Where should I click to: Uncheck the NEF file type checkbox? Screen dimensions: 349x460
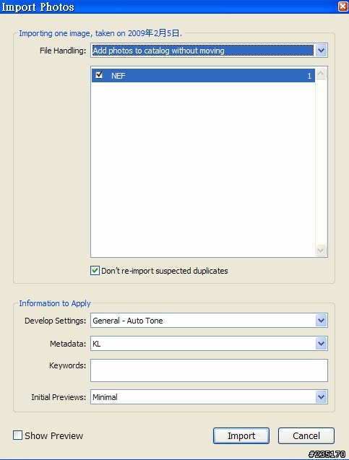[x=99, y=75]
